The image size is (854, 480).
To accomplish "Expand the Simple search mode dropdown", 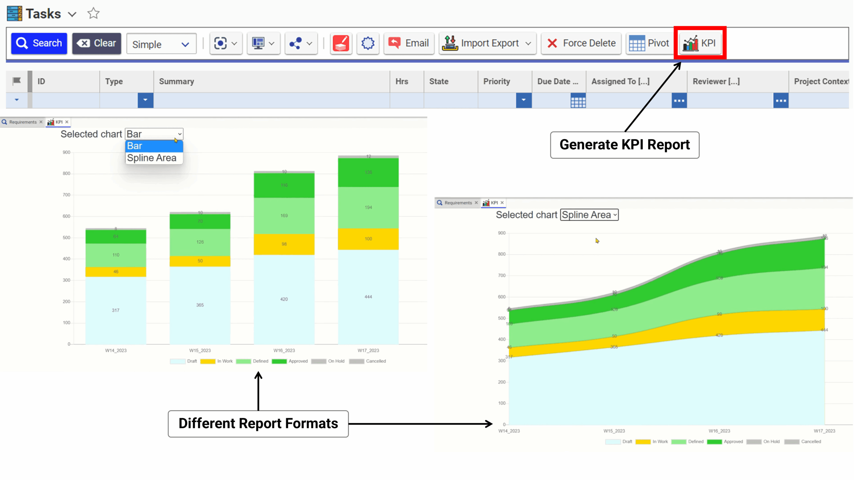I will [161, 44].
